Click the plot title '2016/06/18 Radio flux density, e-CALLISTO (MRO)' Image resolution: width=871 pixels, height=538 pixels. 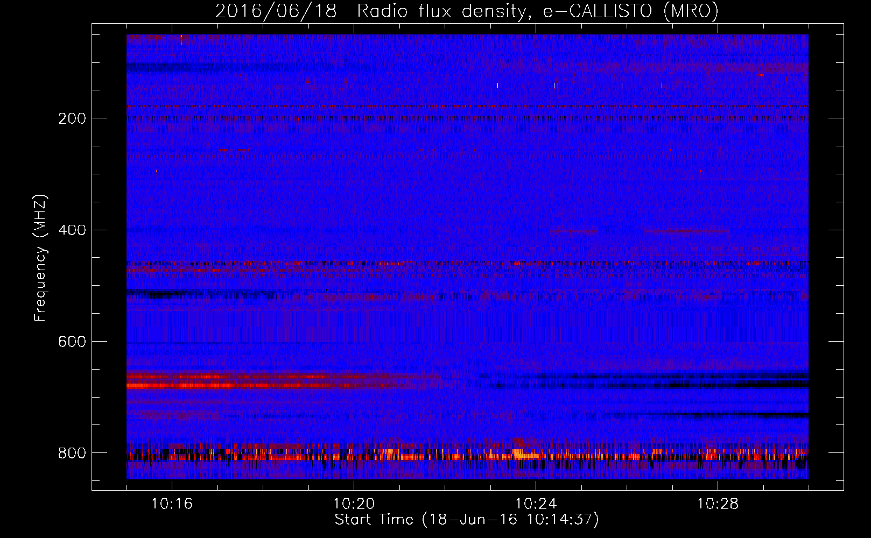click(467, 11)
